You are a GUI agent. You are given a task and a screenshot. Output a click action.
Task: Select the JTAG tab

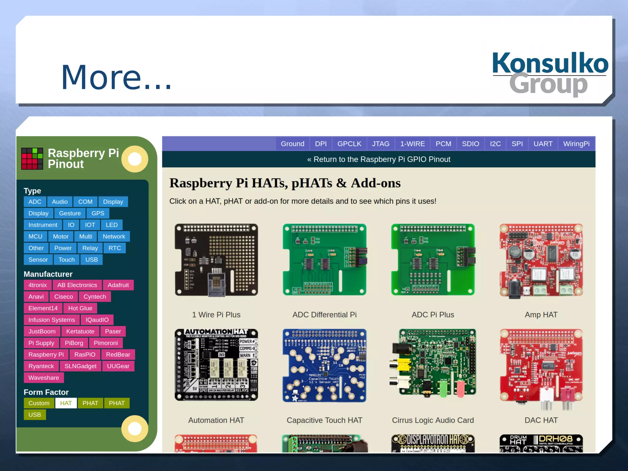pyautogui.click(x=381, y=144)
